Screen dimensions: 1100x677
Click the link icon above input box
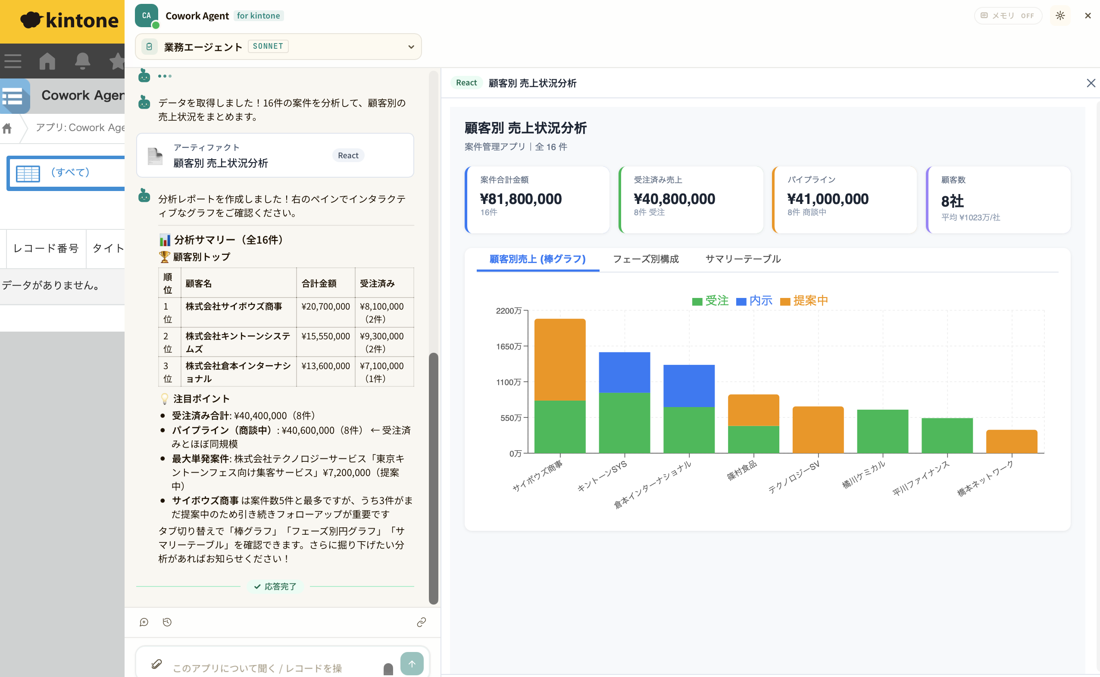pyautogui.click(x=421, y=622)
